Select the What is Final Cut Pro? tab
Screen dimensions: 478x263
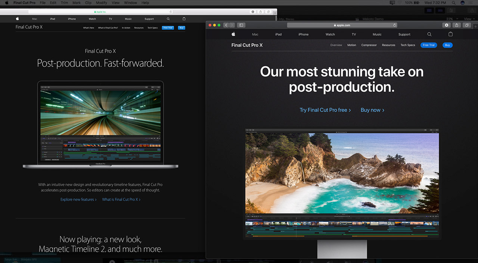[x=108, y=28]
